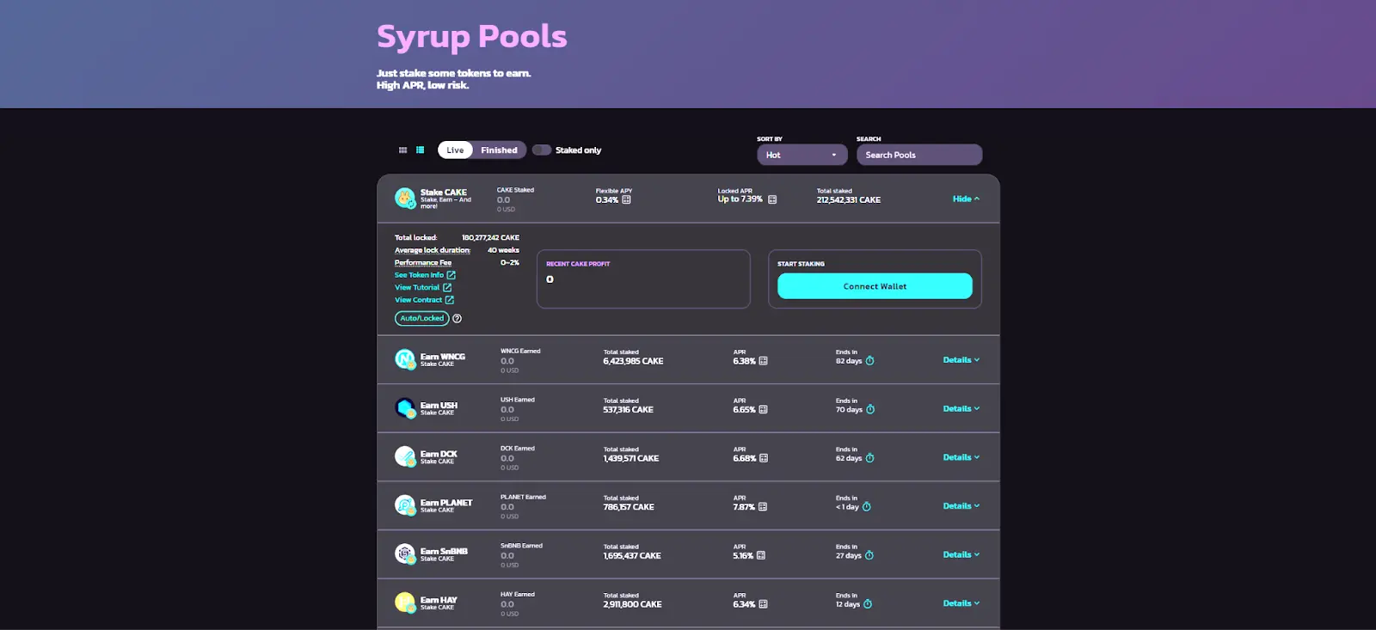Viewport: 1376px width, 630px height.
Task: Open Locked APR calculator icon
Action: click(x=772, y=199)
